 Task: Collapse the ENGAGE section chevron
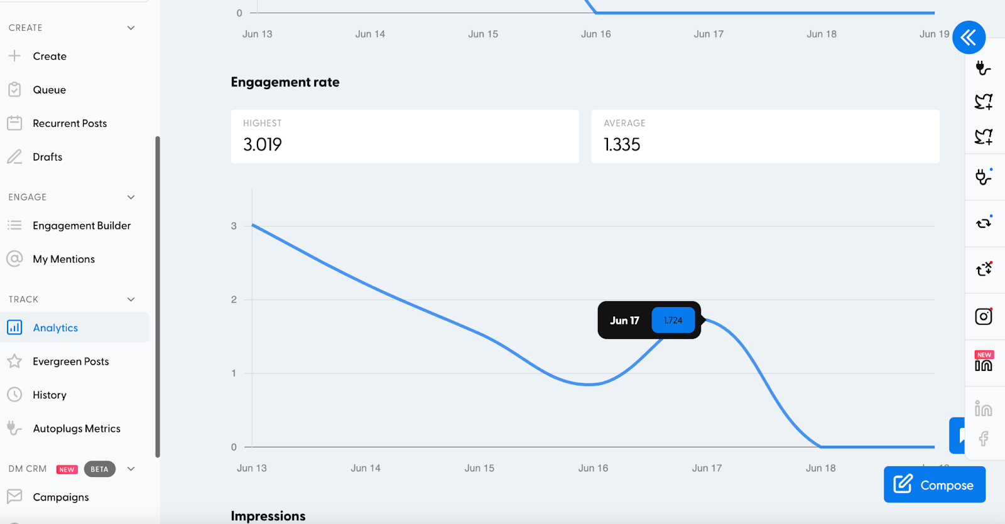[x=131, y=197]
